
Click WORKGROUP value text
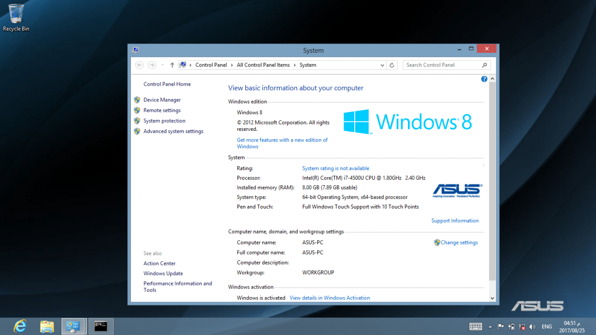[x=318, y=272]
